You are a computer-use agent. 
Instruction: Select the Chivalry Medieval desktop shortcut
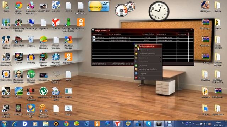click(6, 111)
